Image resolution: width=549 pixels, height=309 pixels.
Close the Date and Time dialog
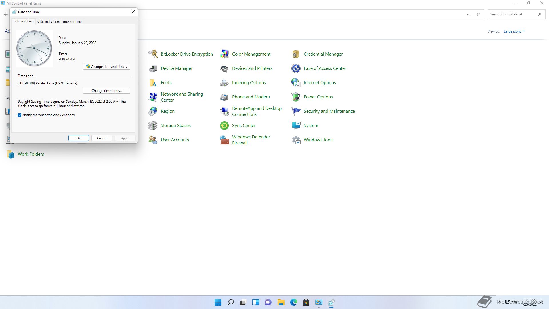[133, 12]
